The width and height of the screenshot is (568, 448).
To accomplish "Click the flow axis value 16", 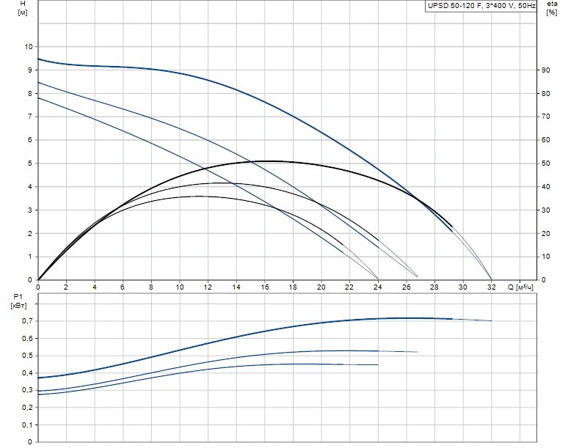I will [x=265, y=287].
